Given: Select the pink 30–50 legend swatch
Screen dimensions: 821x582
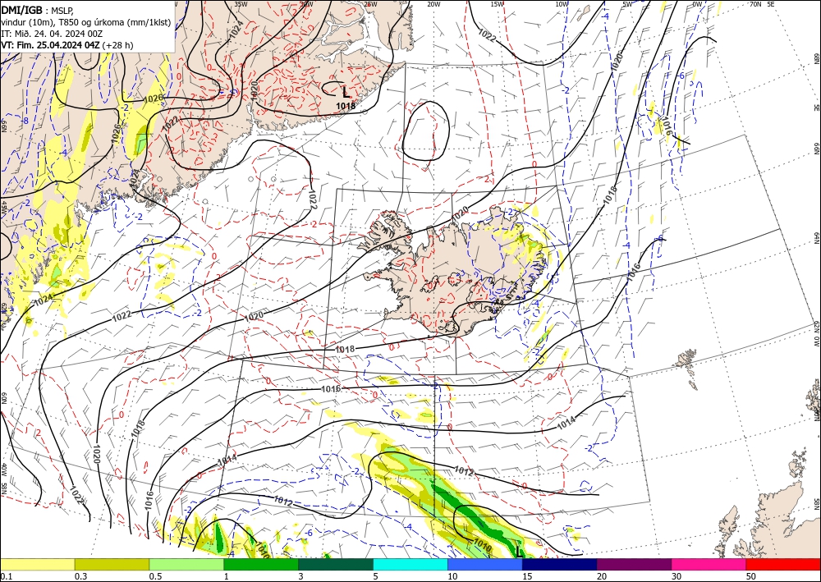Looking at the screenshot, I should (x=709, y=564).
